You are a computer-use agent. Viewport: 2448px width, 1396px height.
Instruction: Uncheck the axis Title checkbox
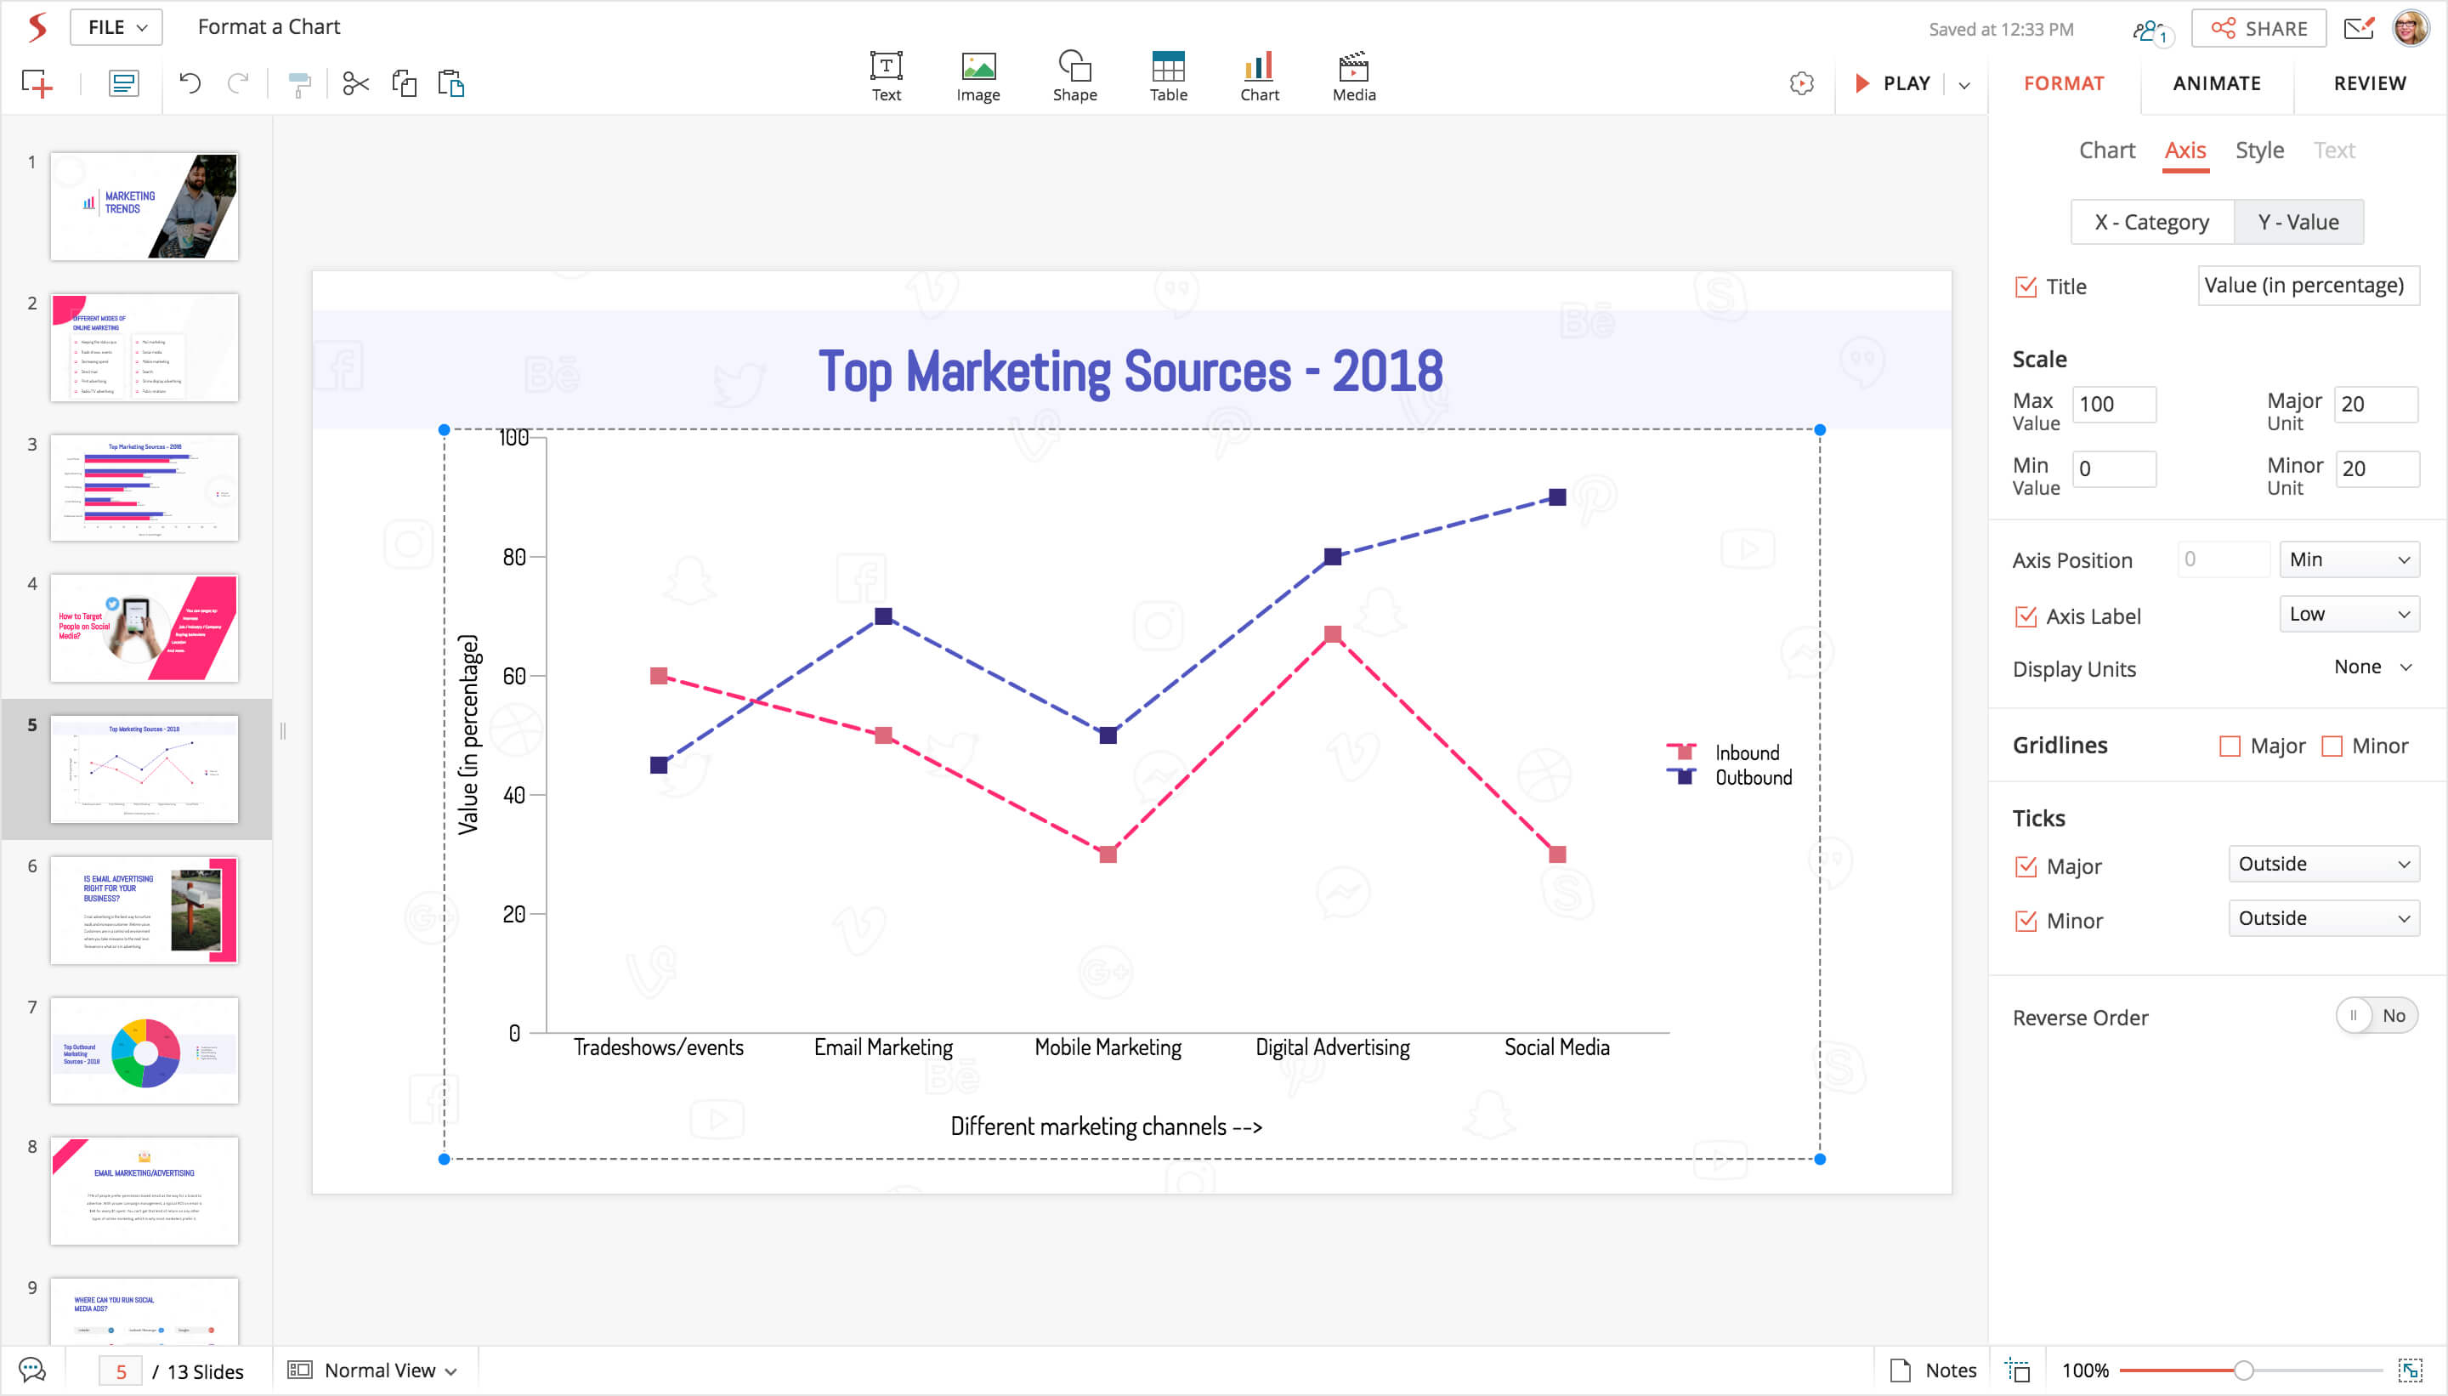[x=2026, y=287]
